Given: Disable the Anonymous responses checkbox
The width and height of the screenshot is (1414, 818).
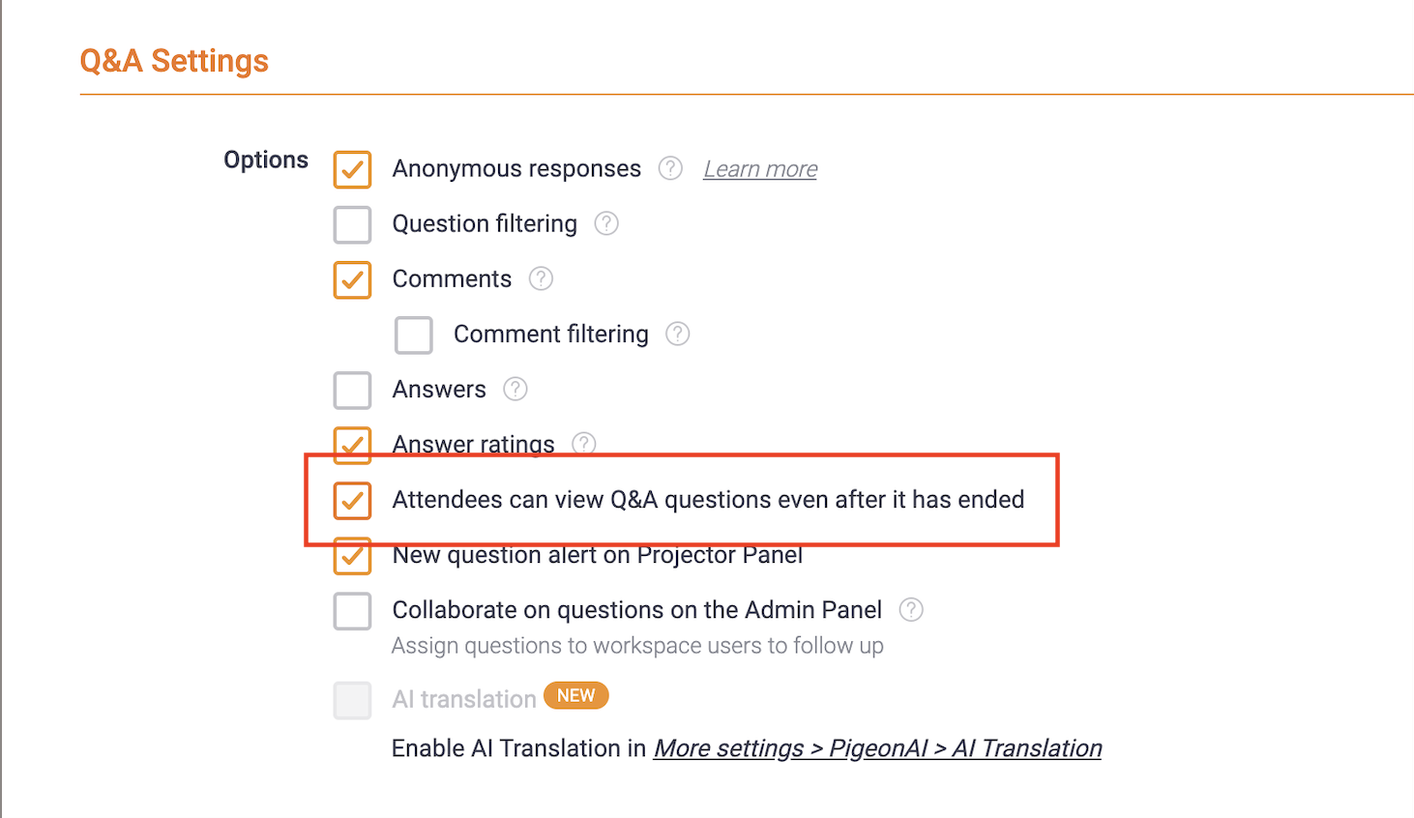Looking at the screenshot, I should [x=352, y=169].
